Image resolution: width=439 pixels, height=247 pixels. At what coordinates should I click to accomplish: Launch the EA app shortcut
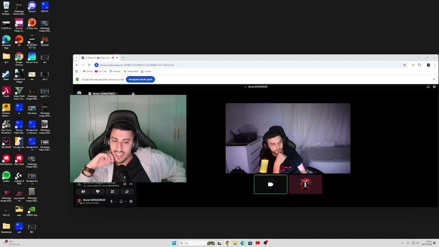click(19, 41)
